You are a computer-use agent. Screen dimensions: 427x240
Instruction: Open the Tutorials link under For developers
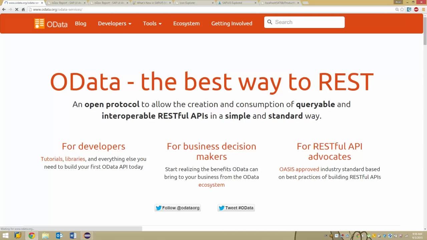52,159
